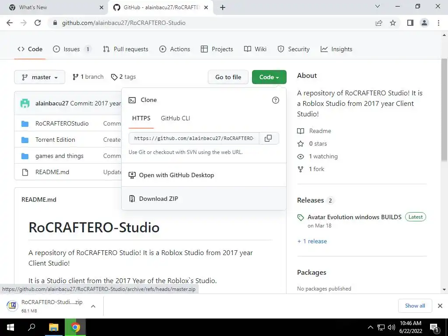
Task: View the Insights tab
Action: click(x=336, y=49)
